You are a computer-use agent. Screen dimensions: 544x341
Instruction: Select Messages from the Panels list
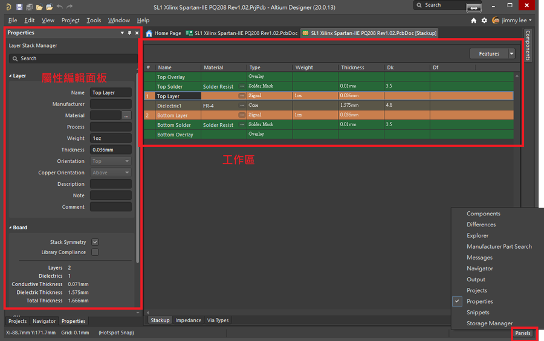[x=479, y=258]
